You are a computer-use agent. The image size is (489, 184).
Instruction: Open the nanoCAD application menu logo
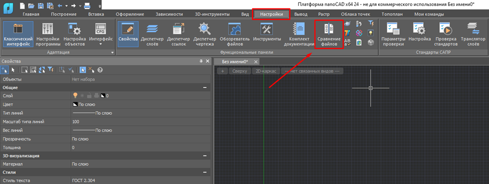pos(8,8)
